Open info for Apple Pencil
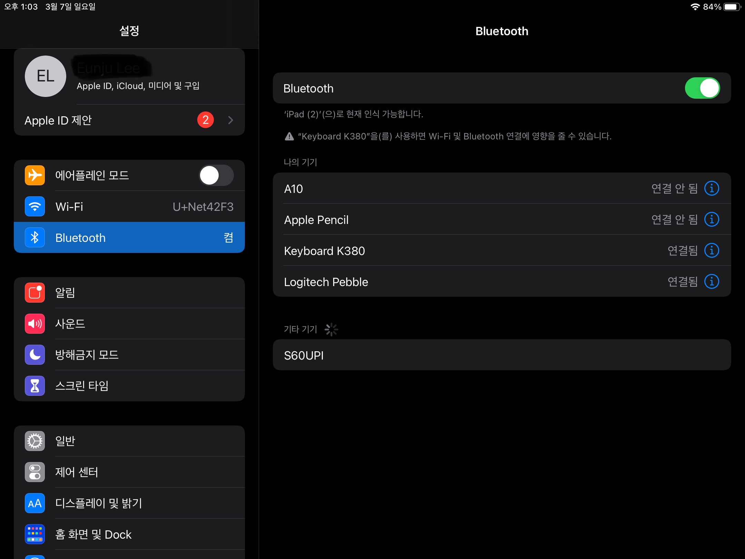This screenshot has height=559, width=745. [712, 219]
